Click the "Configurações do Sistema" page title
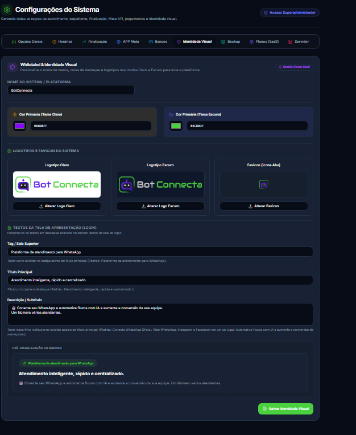Image resolution: width=356 pixels, height=435 pixels. coord(57,10)
